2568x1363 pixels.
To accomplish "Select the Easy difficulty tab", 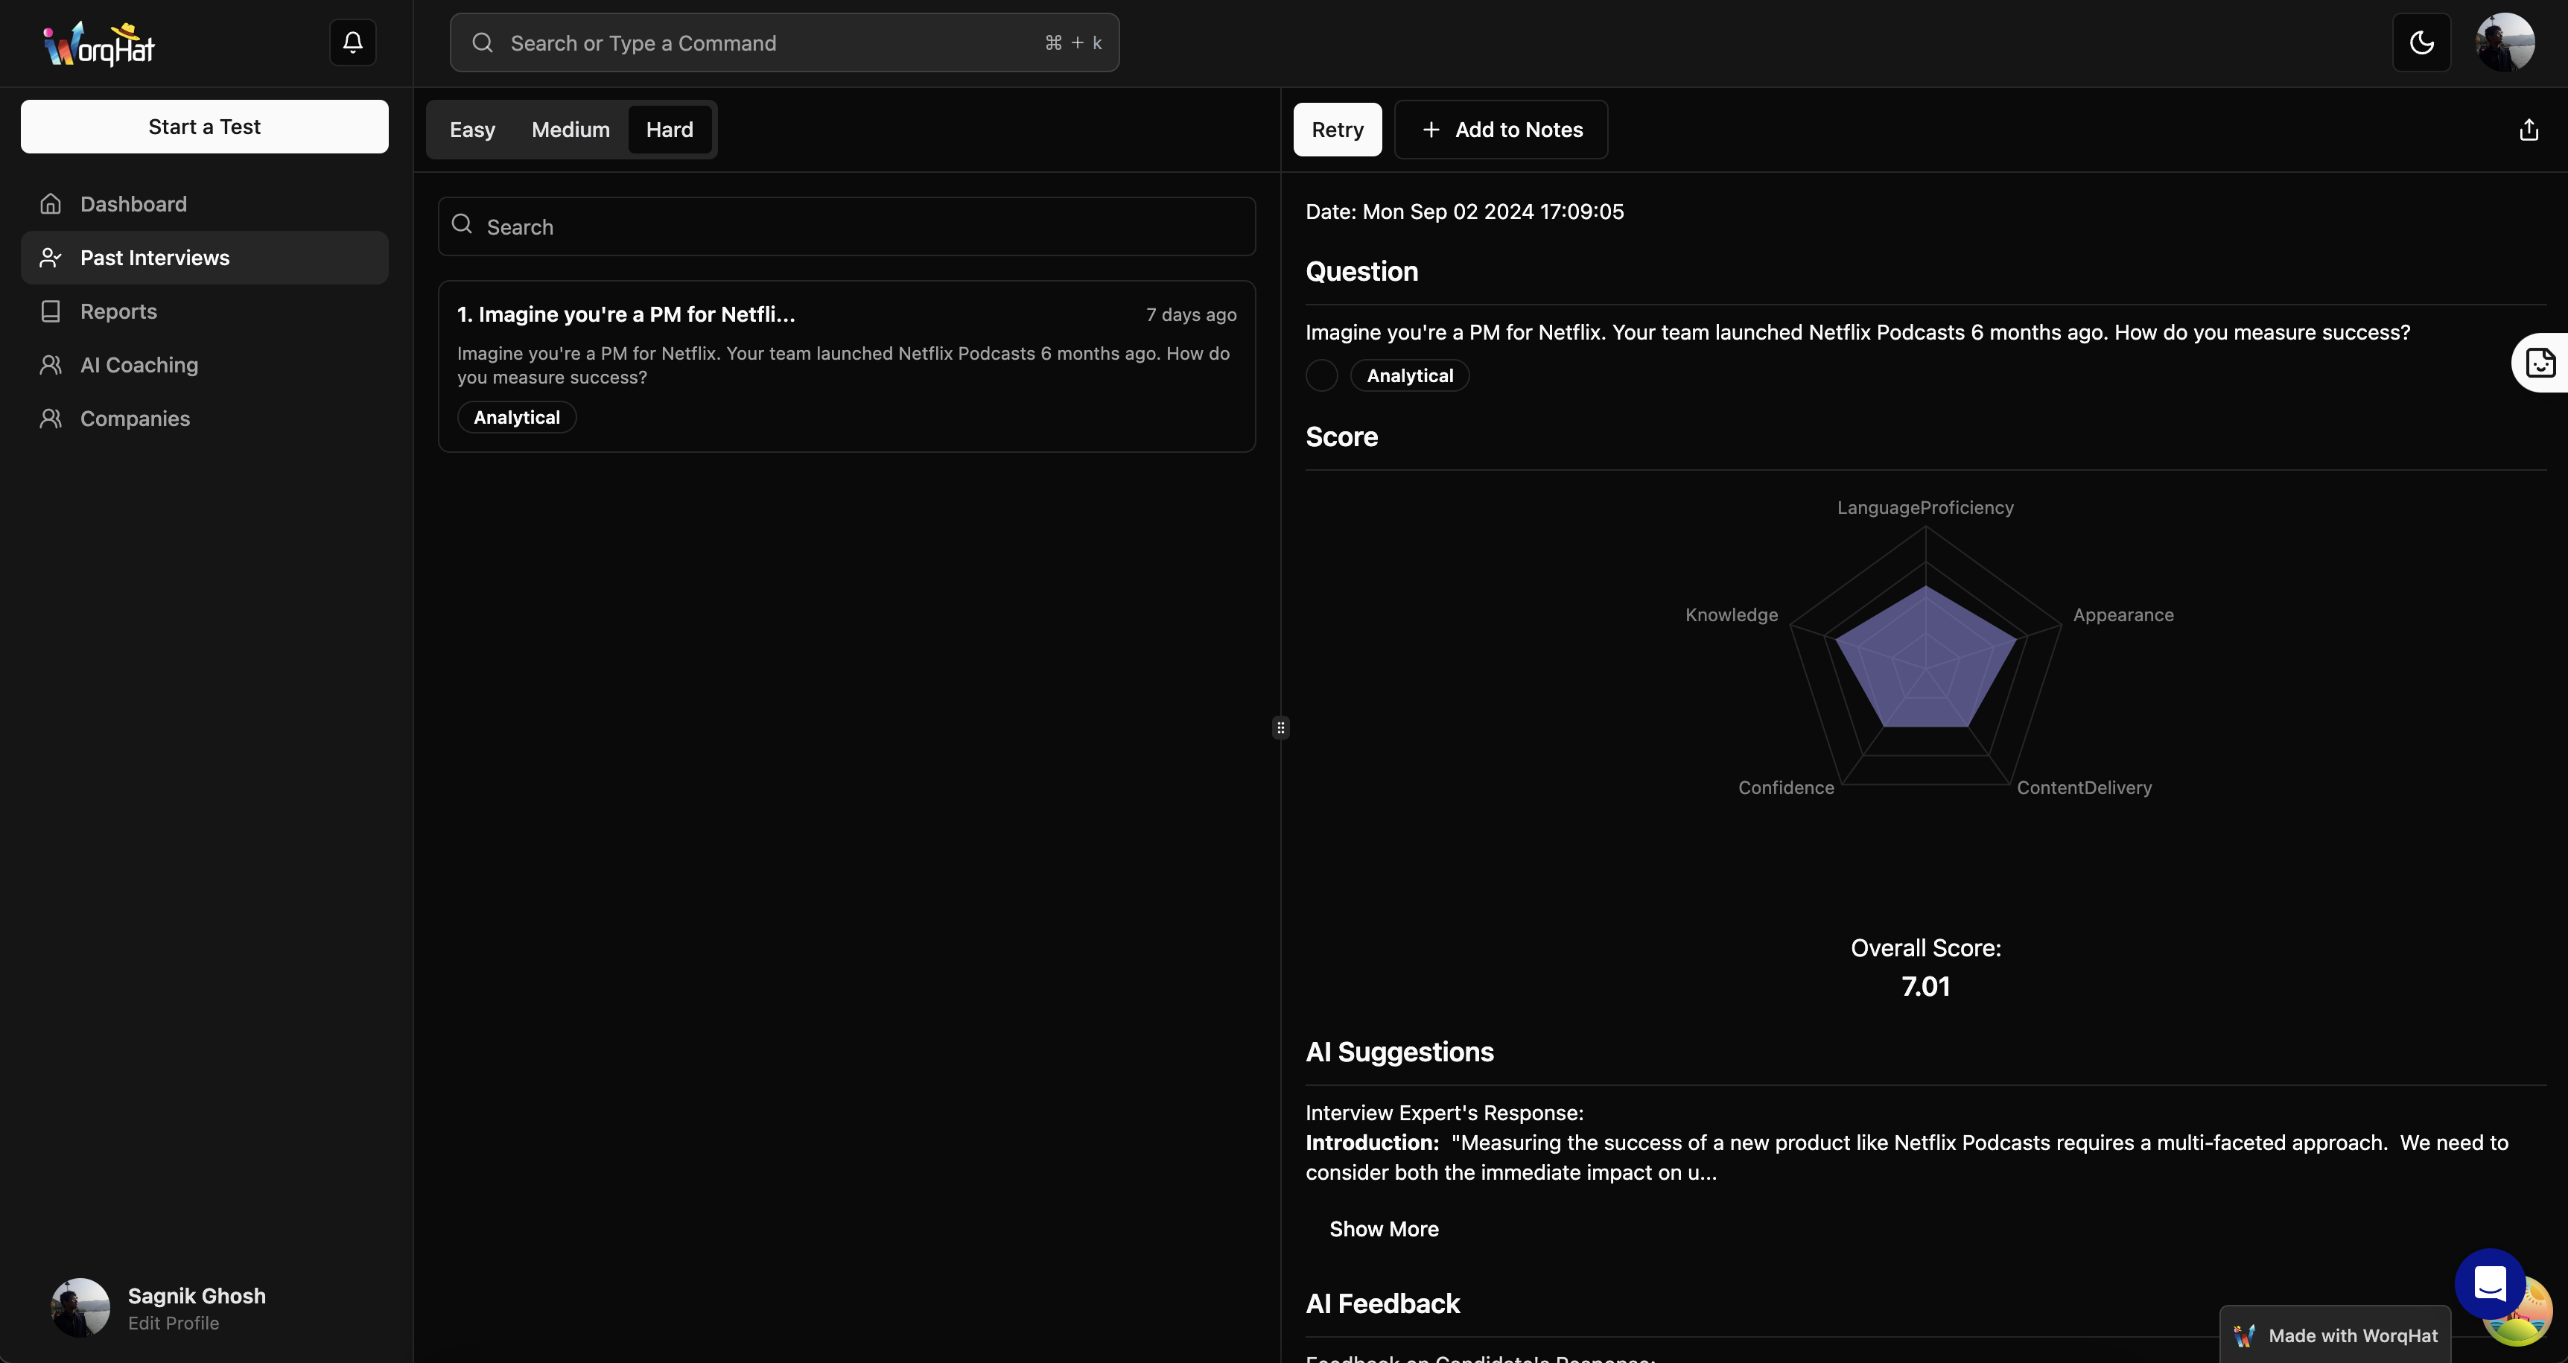I will click(x=471, y=130).
